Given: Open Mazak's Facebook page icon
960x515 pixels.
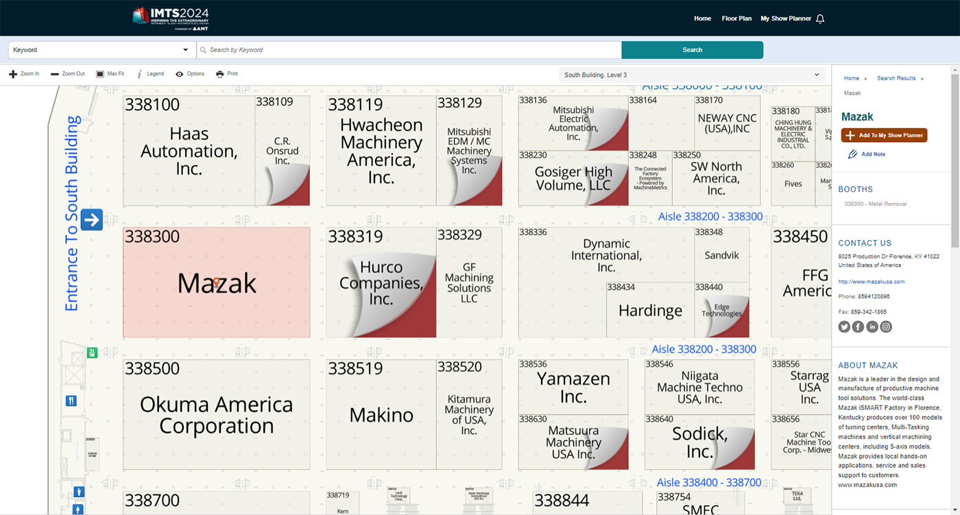Looking at the screenshot, I should pos(858,327).
